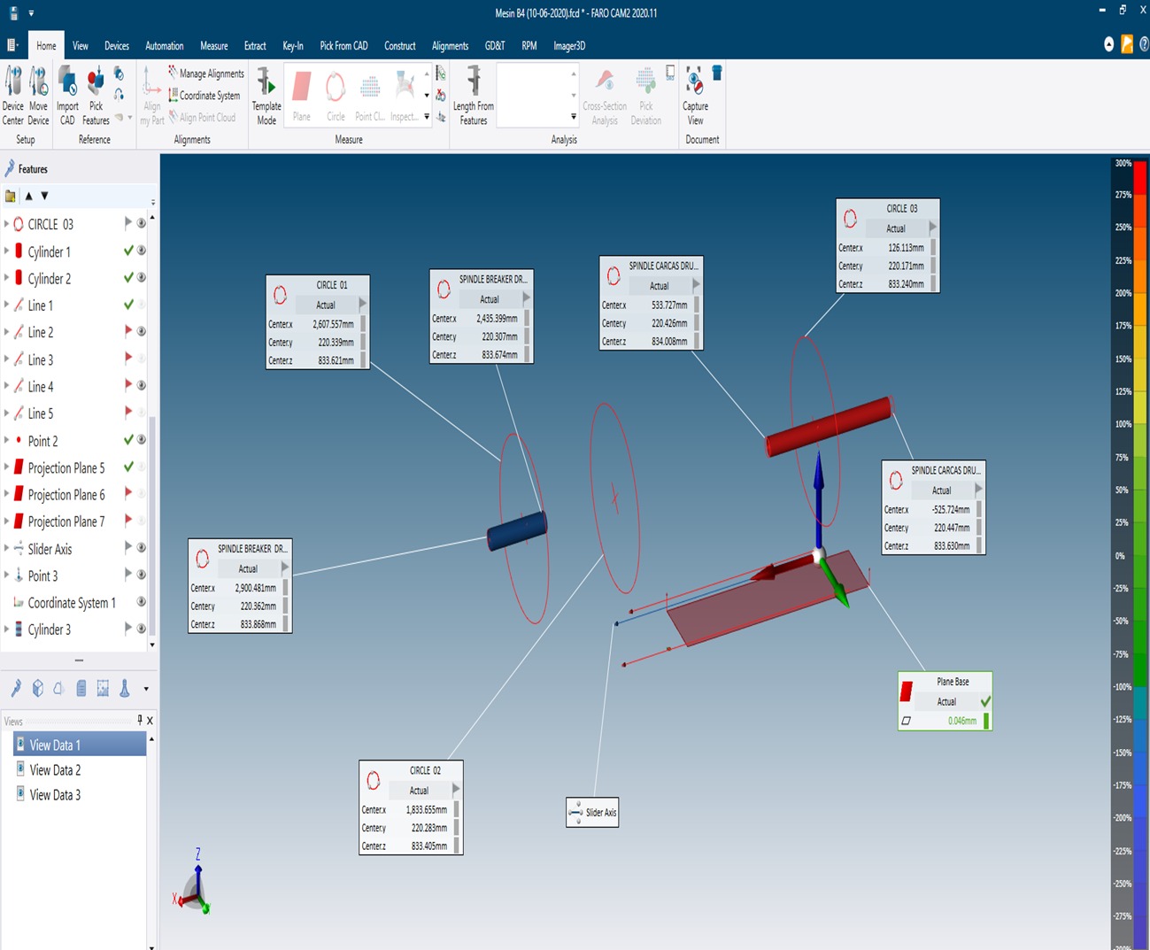Hide the Slider Axis feature via eye icon
Image resolution: width=1150 pixels, height=950 pixels.
click(x=141, y=548)
